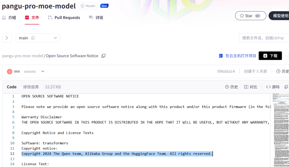Open 历史 in the code toolbar
The width and height of the screenshot is (289, 167).
point(231,87)
